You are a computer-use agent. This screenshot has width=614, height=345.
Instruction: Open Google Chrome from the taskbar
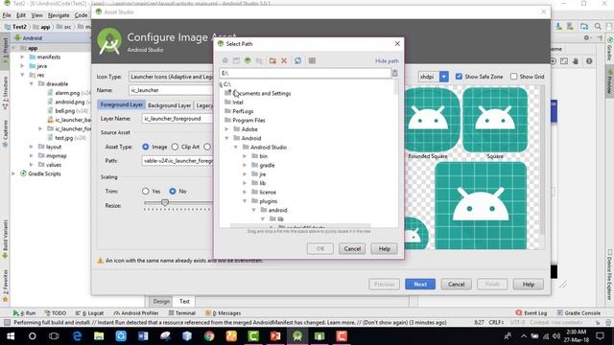click(x=209, y=336)
